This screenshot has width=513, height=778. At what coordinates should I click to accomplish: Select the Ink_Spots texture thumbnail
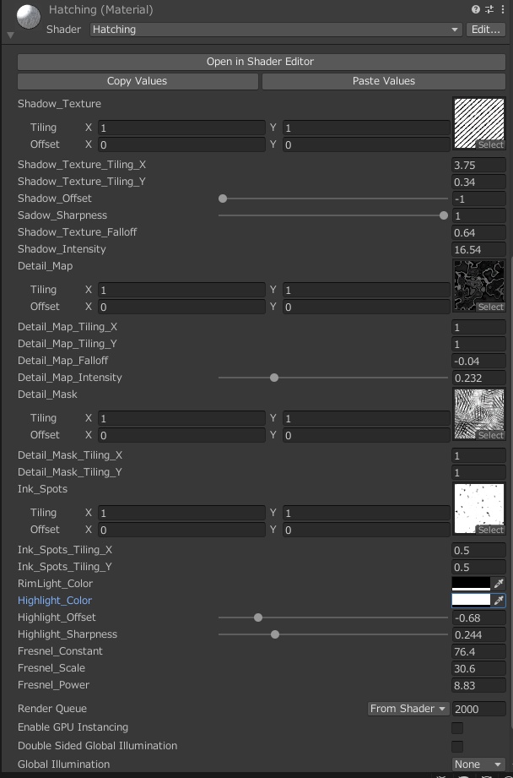click(x=478, y=509)
